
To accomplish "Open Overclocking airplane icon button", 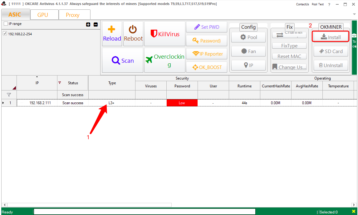I will click(x=165, y=61).
